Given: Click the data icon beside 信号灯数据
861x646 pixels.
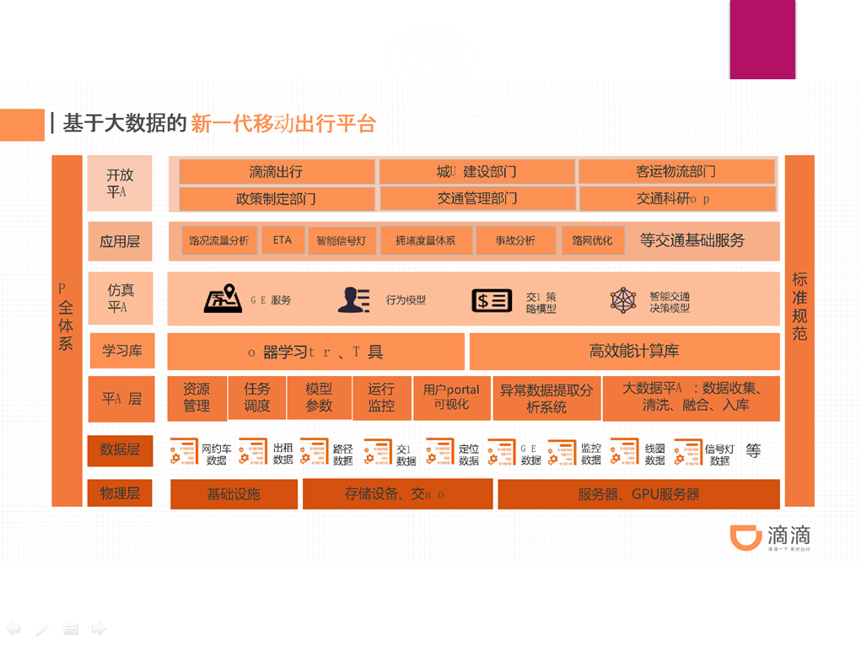Looking at the screenshot, I should coord(688,453).
